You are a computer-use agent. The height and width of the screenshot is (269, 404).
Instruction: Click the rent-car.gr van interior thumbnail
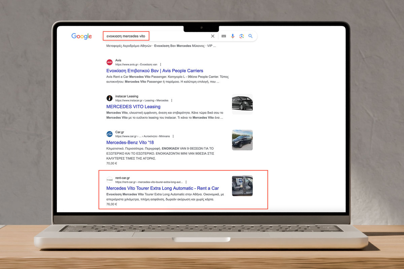click(242, 186)
